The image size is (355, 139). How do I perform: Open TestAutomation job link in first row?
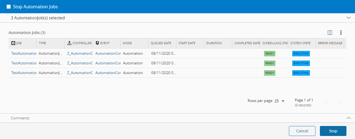point(24,53)
